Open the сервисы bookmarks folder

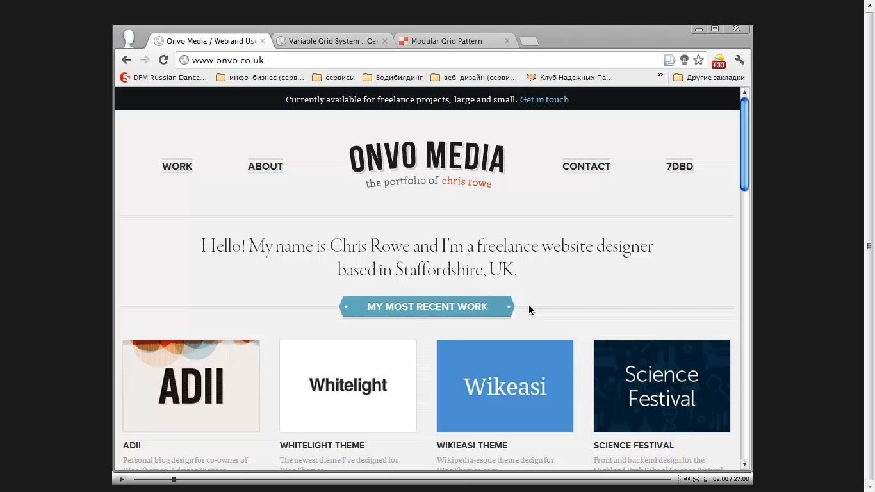coord(333,78)
